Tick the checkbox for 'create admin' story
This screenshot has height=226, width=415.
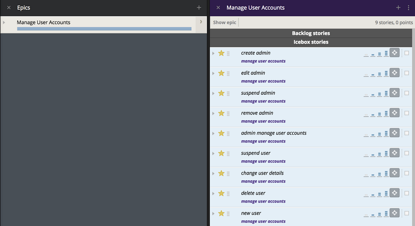(x=406, y=53)
